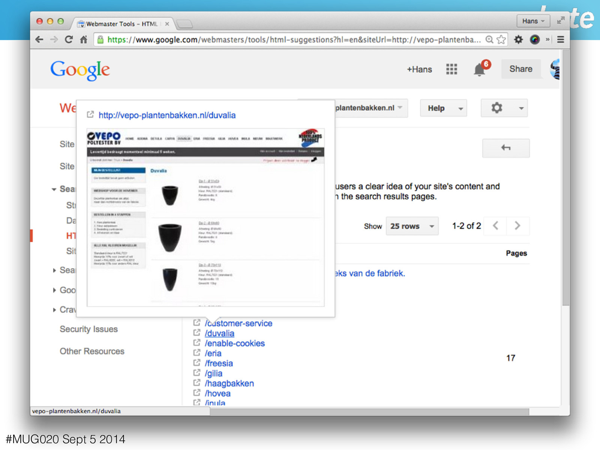
Task: Open the Chrome hamburger menu
Action: tap(561, 39)
